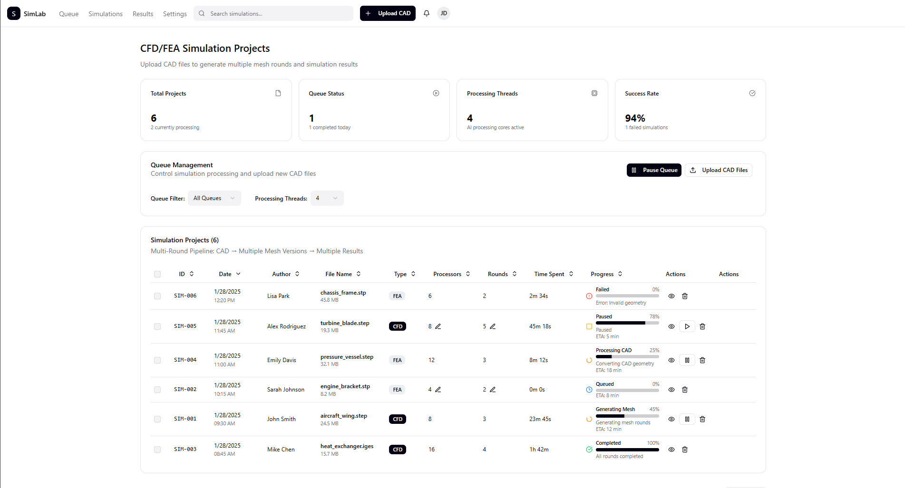
Task: Edit processors count for engine_bracket.stp
Action: [x=438, y=390]
